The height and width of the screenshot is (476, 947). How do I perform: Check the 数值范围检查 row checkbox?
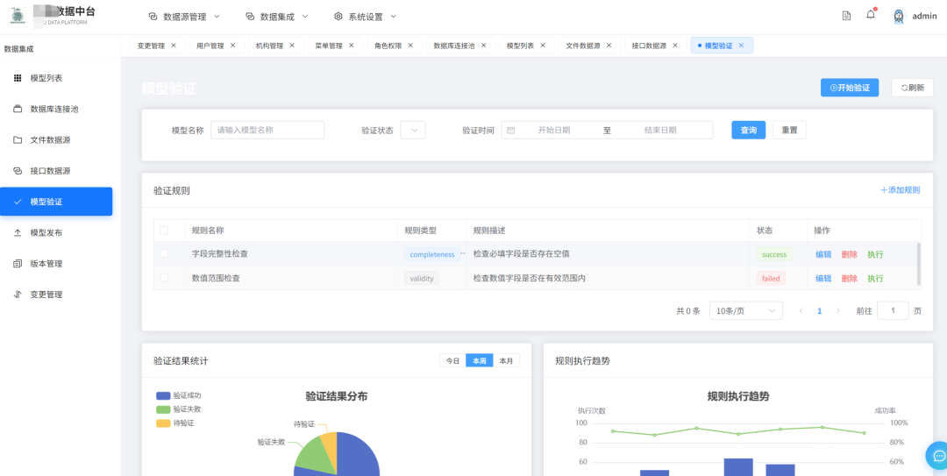click(164, 277)
